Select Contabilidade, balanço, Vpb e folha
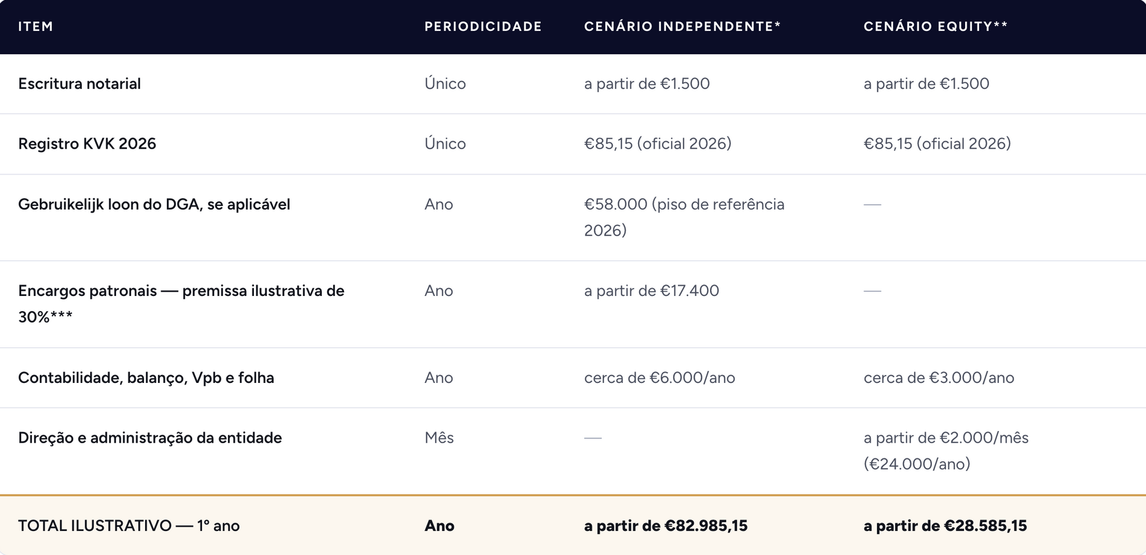This screenshot has width=1146, height=555. click(146, 378)
